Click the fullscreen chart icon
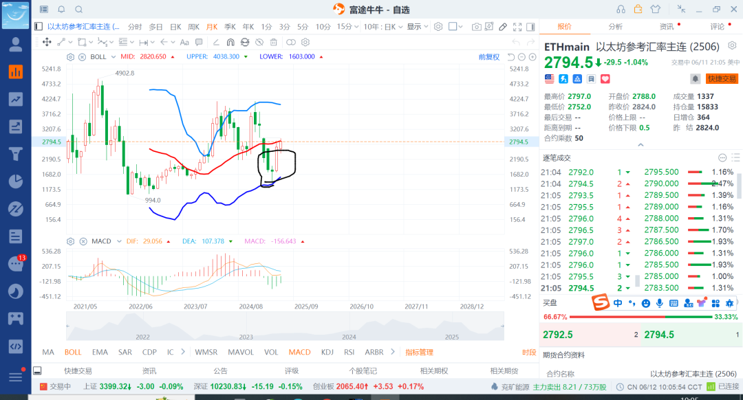This screenshot has height=400, width=743. (517, 27)
